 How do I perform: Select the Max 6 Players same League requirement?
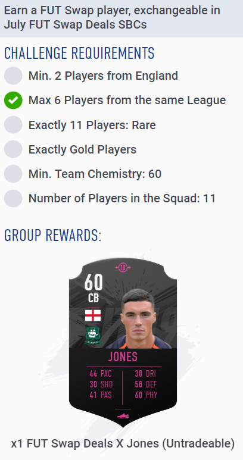127,101
